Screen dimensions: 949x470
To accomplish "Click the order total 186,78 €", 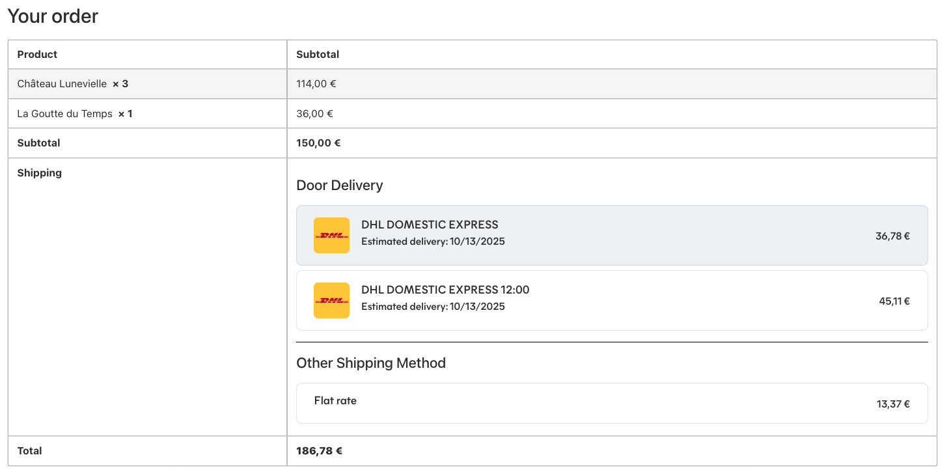I will click(x=319, y=451).
